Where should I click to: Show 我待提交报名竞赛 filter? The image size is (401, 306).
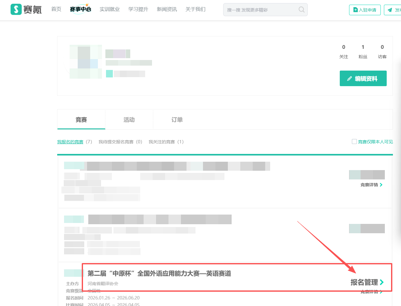pos(120,142)
